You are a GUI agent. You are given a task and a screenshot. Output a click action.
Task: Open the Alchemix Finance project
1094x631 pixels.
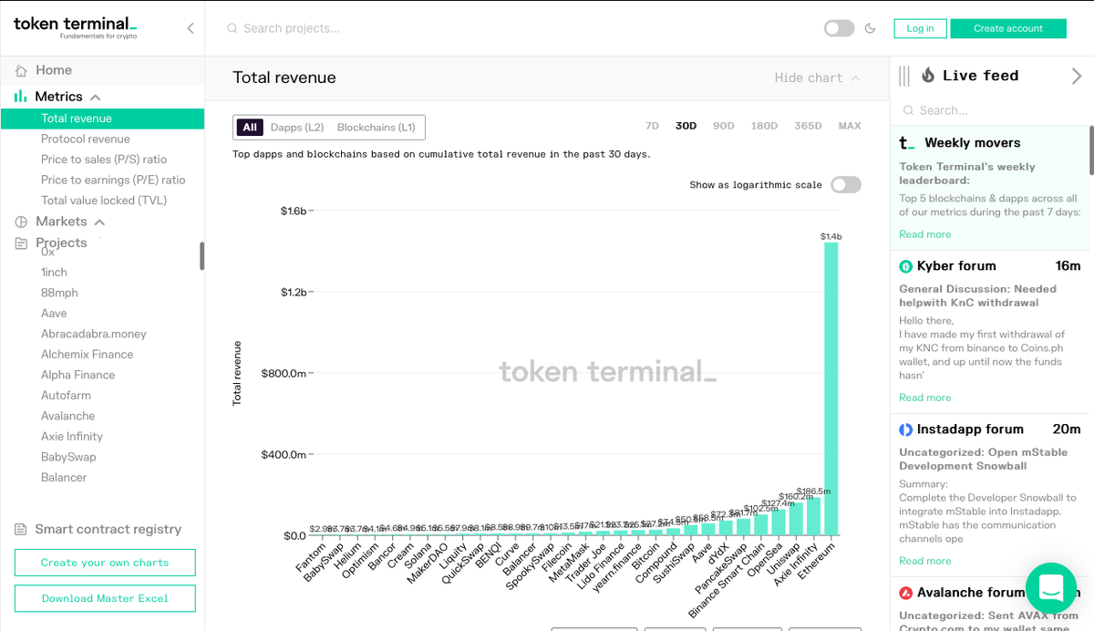[87, 355]
